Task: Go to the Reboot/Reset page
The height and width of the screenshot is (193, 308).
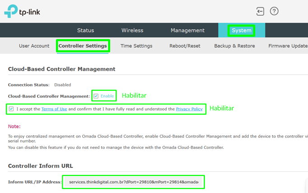Action: (184, 46)
